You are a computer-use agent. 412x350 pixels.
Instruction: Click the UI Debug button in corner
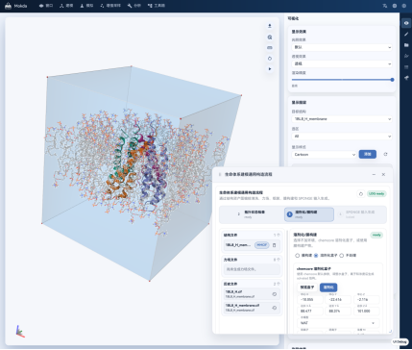point(400,341)
